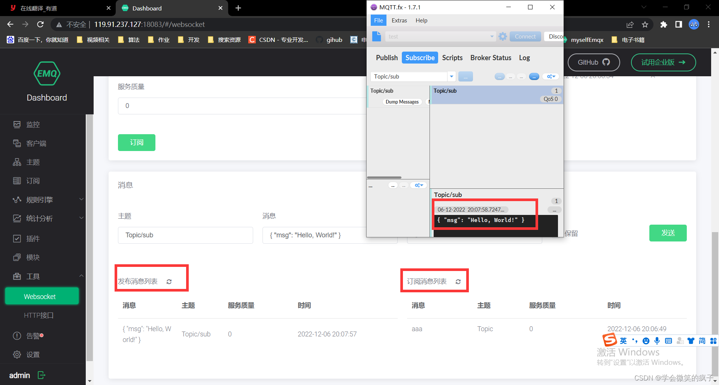Open the MQTT.fx Help menu
Image resolution: width=719 pixels, height=385 pixels.
click(x=421, y=20)
